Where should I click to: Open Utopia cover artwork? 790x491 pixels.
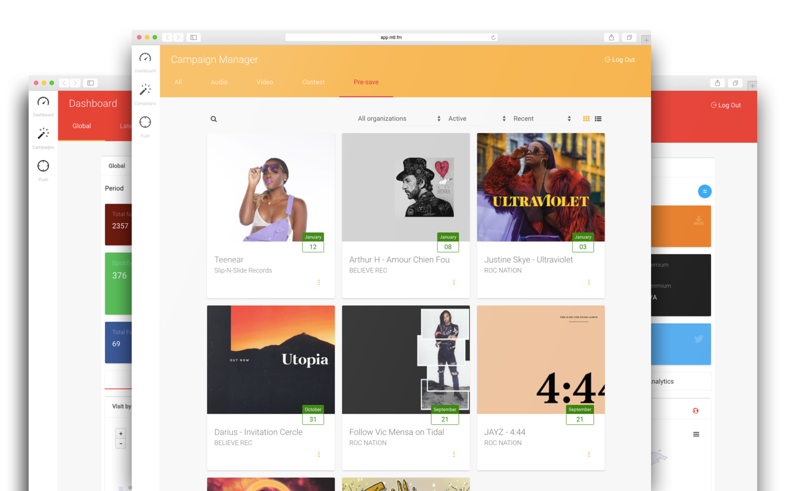point(271,359)
